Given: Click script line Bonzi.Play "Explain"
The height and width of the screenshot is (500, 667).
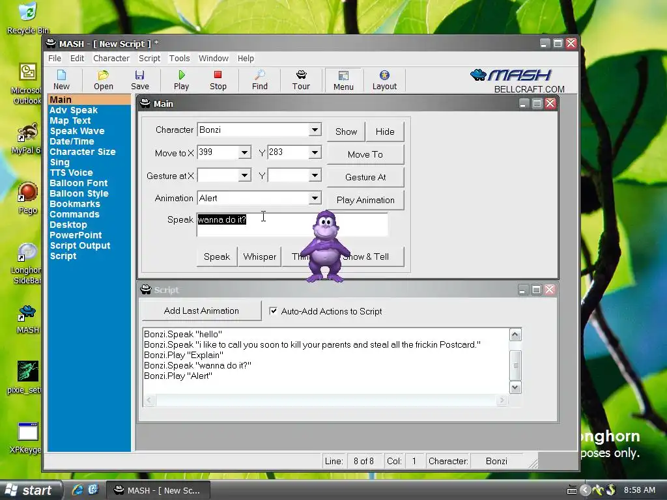Looking at the screenshot, I should tap(183, 355).
